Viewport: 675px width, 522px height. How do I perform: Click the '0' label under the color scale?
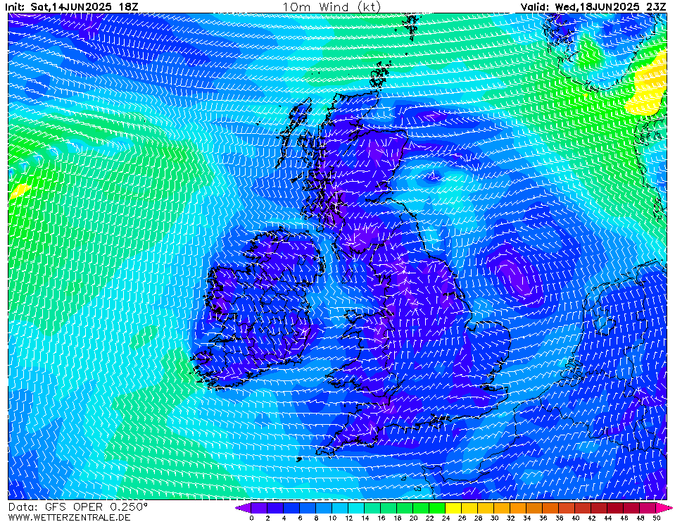pos(251,518)
